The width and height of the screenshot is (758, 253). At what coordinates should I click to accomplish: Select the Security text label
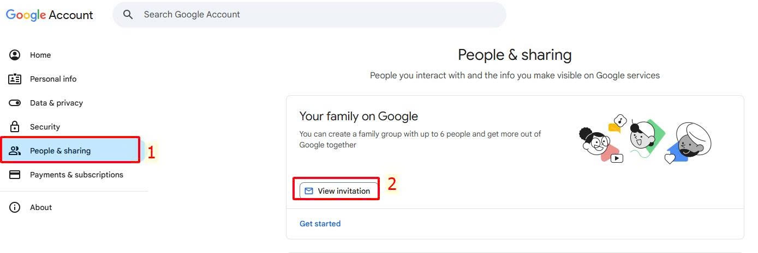[45, 127]
